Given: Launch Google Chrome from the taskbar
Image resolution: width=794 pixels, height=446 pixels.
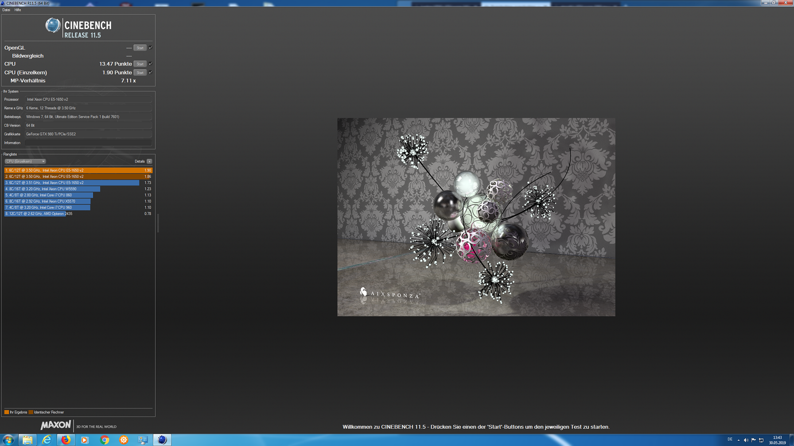Looking at the screenshot, I should tap(105, 440).
